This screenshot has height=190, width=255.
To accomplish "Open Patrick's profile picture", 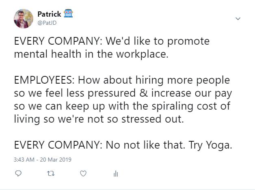I will tap(23, 19).
